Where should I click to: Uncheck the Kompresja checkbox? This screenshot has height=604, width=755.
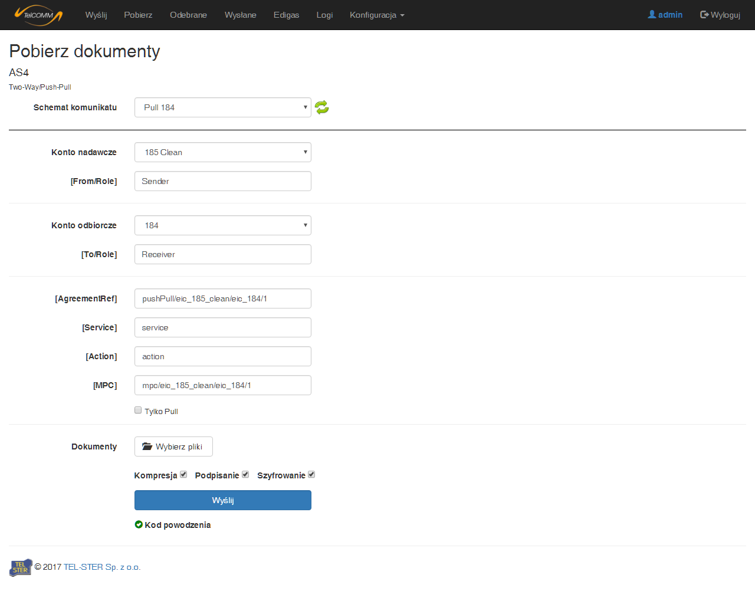point(183,474)
